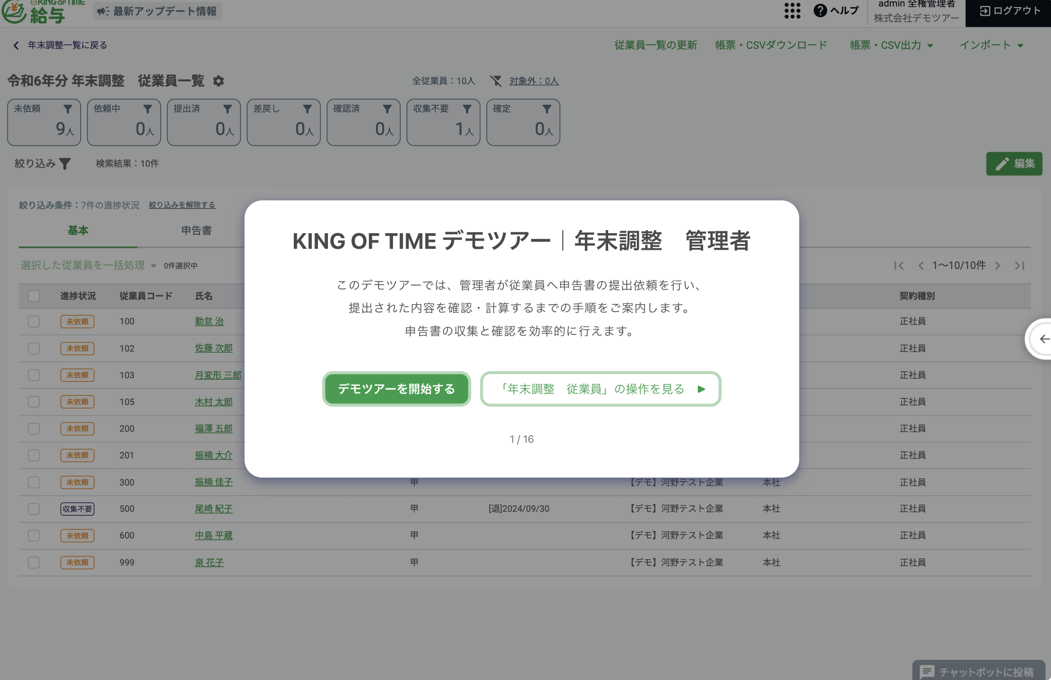The height and width of the screenshot is (680, 1051).
Task: Click employee code 999 cell
Action: click(x=127, y=563)
